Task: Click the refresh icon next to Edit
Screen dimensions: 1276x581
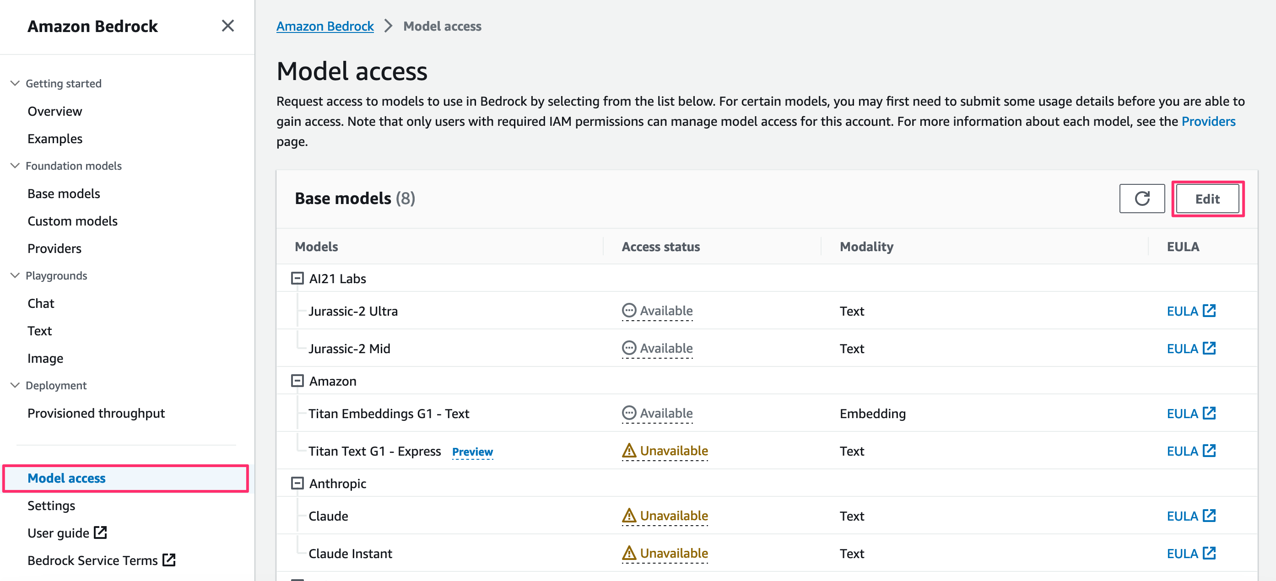Action: pyautogui.click(x=1141, y=199)
